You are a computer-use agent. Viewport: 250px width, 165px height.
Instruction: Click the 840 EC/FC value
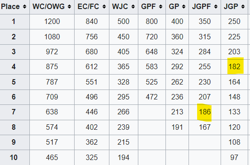[91, 21]
